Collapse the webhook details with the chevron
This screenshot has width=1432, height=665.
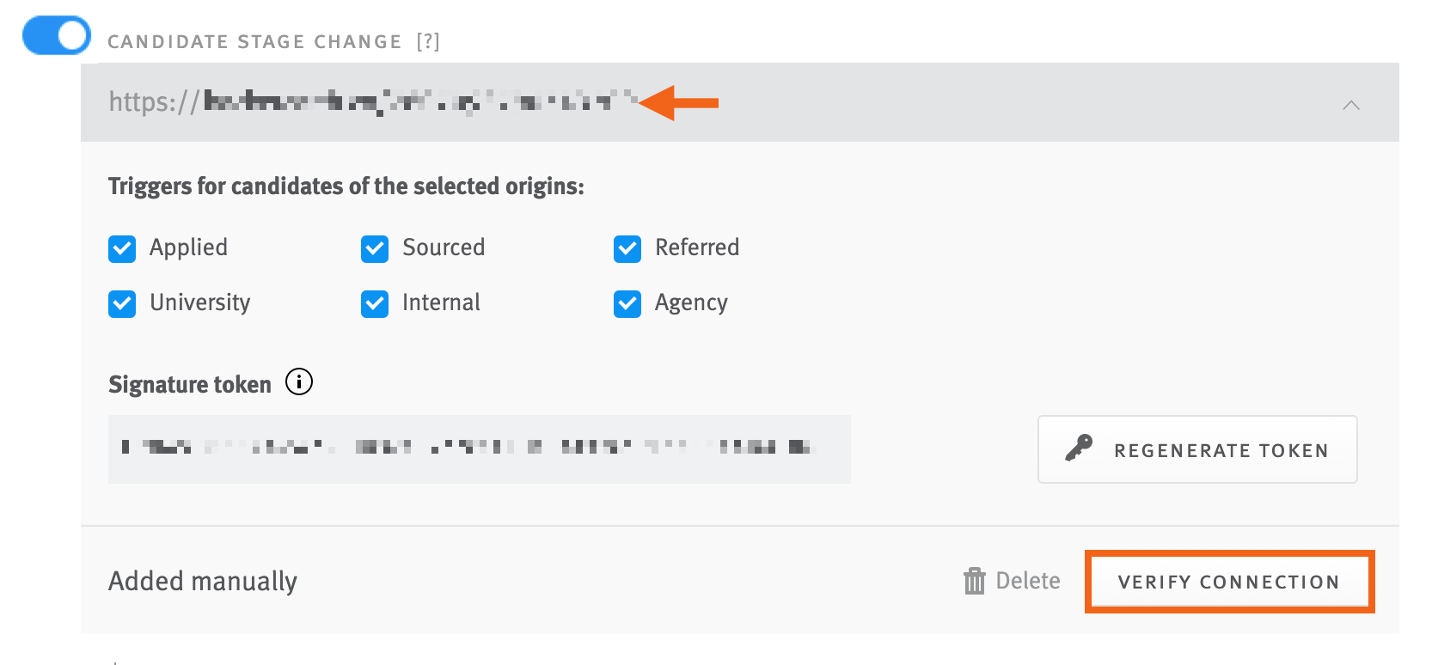[1351, 104]
